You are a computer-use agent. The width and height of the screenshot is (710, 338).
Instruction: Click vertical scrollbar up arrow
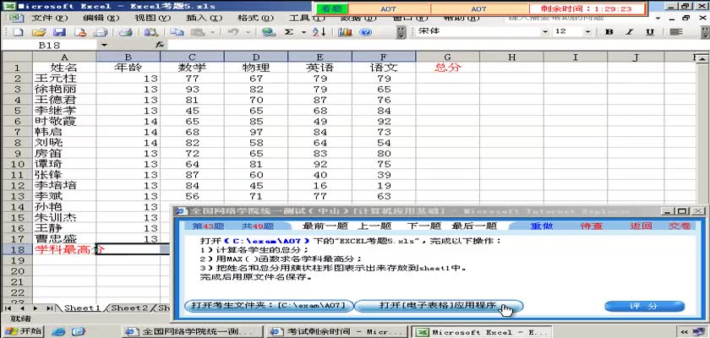point(702,58)
